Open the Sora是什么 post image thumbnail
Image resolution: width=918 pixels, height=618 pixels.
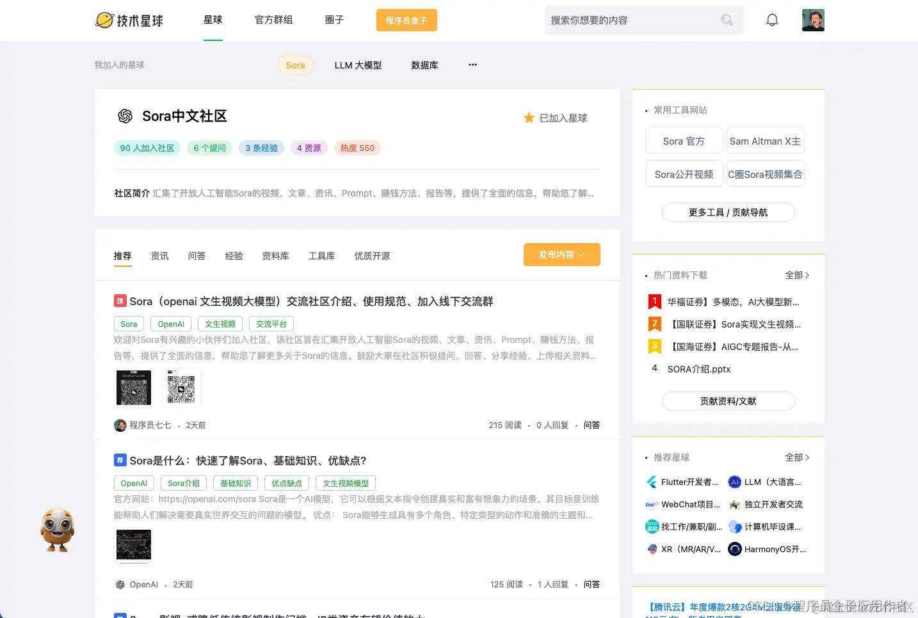click(x=134, y=546)
